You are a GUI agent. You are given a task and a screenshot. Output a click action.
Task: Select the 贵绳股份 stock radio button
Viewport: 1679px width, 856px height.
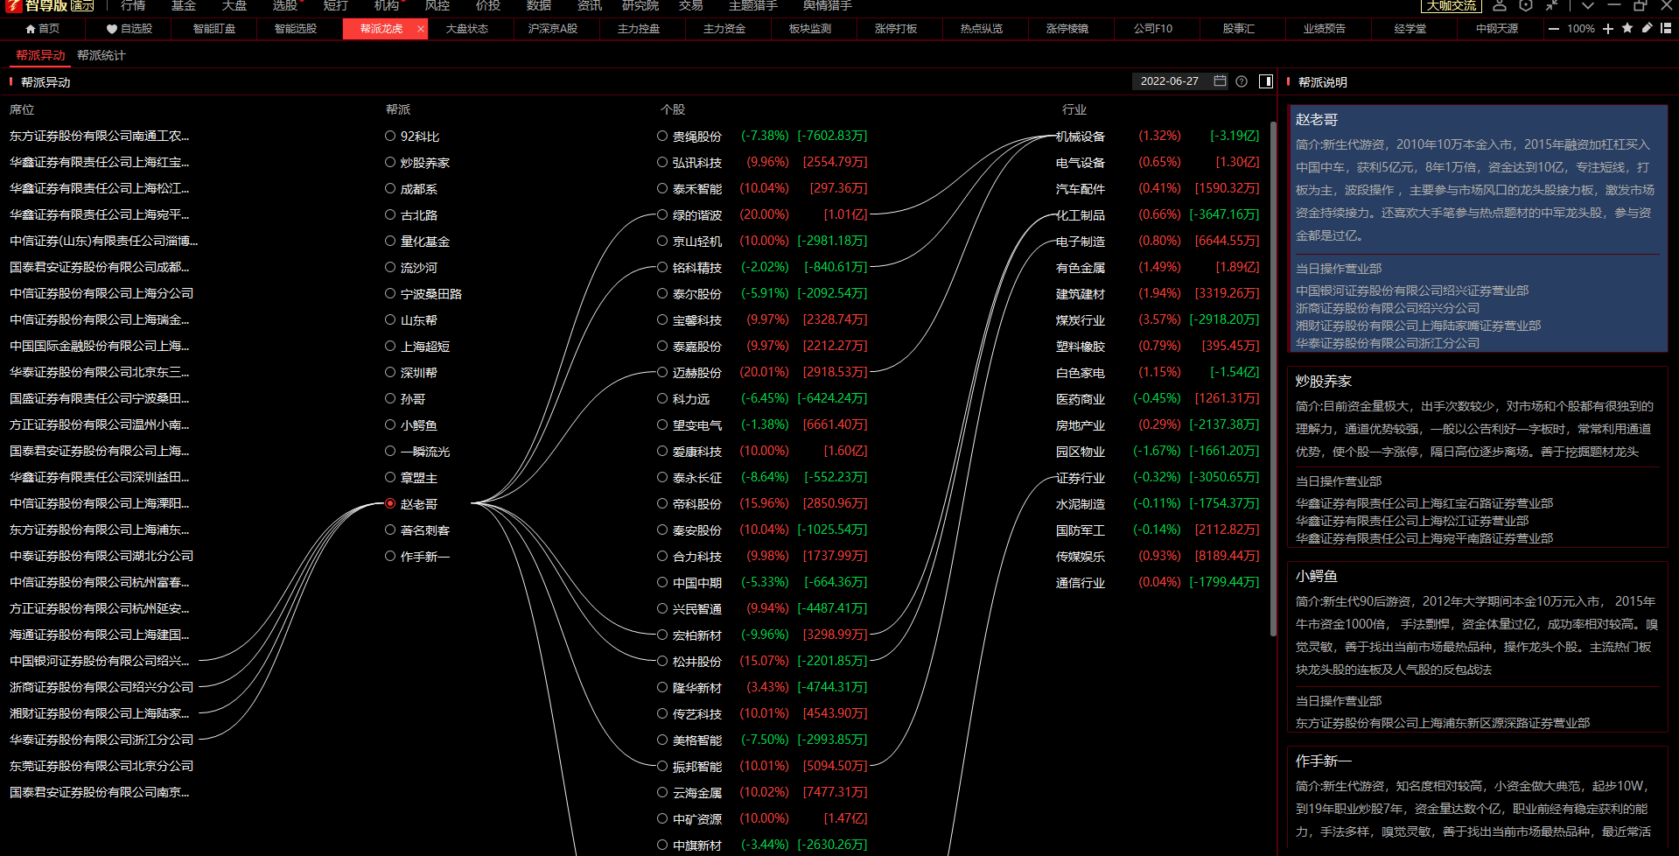coord(662,136)
